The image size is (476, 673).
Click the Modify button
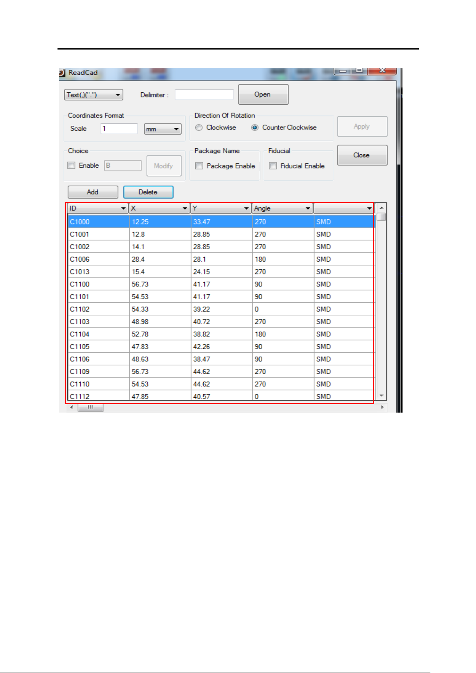coord(164,166)
